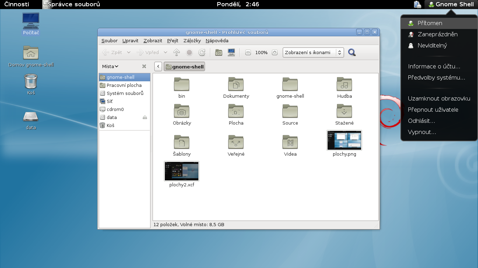
Task: Select the Dokumenty folder icon
Action: pos(236,84)
